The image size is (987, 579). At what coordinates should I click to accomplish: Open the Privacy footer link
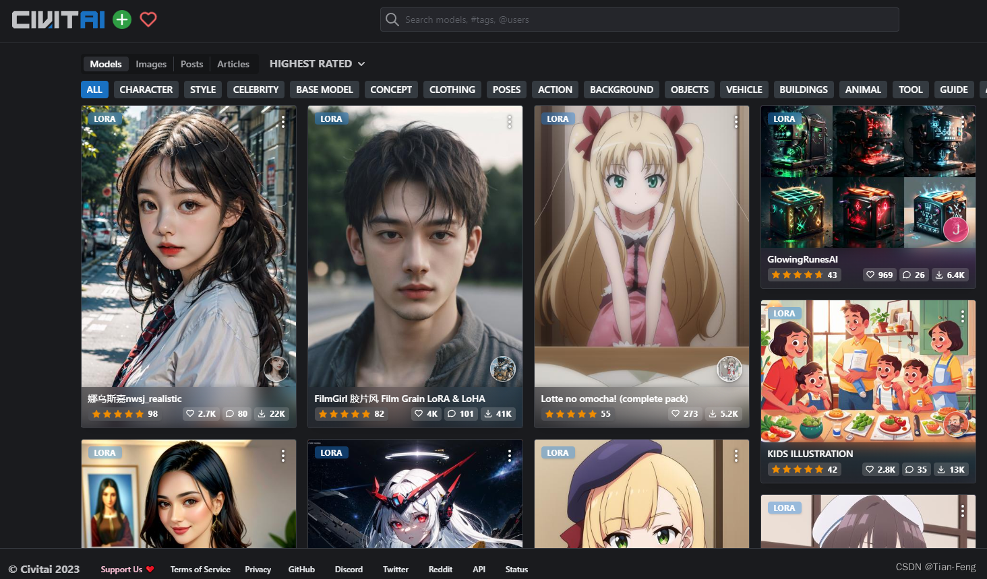(x=258, y=570)
